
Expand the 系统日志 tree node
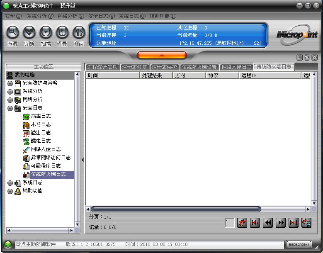(x=10, y=183)
